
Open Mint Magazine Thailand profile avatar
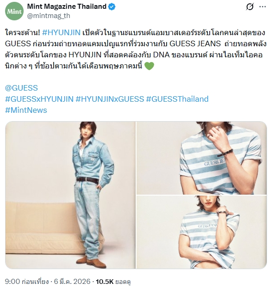14,11
